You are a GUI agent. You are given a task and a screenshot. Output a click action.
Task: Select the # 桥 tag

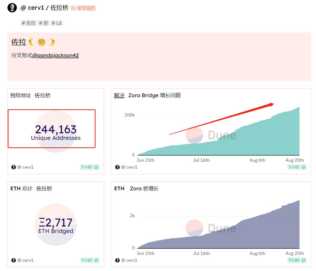[44, 23]
